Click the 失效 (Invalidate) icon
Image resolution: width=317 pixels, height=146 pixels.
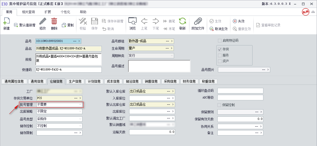tap(235, 21)
